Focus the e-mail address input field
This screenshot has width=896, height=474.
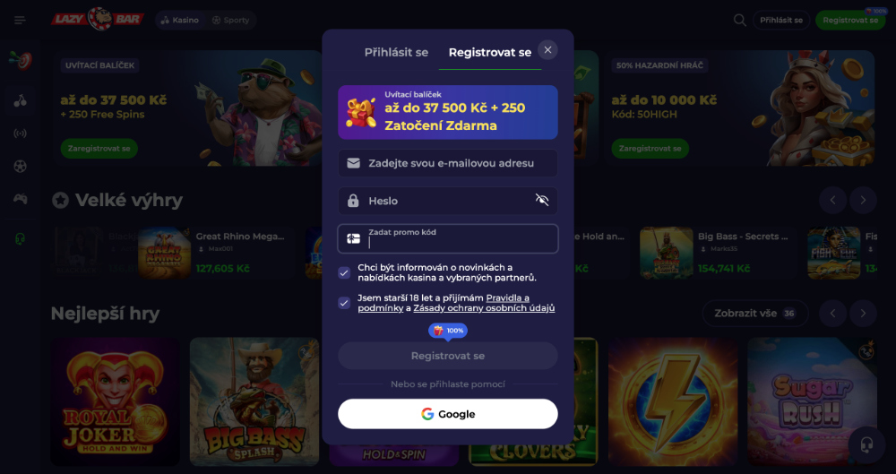pyautogui.click(x=447, y=163)
